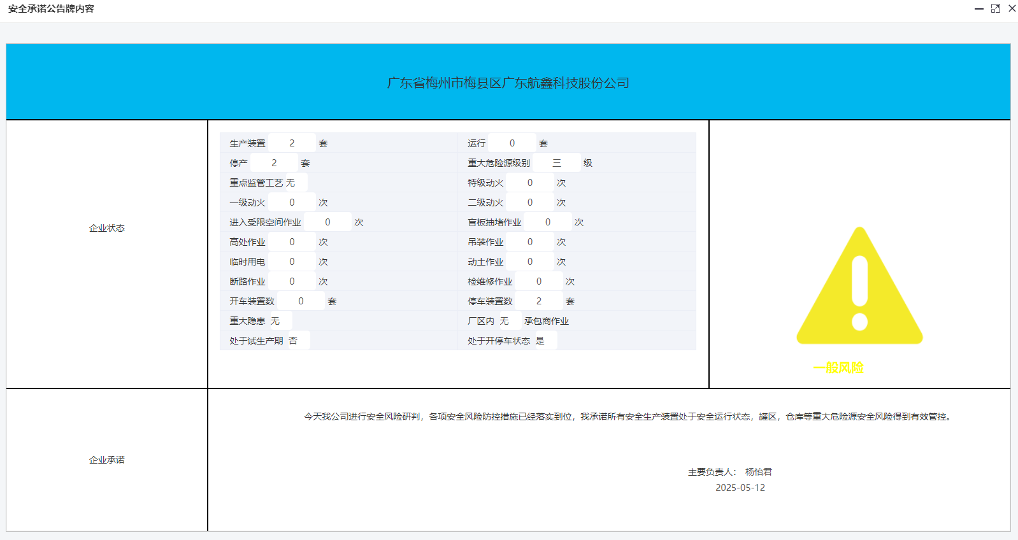1018x540 pixels.
Task: Select the 盲板抽堵作业 count field
Action: [548, 222]
